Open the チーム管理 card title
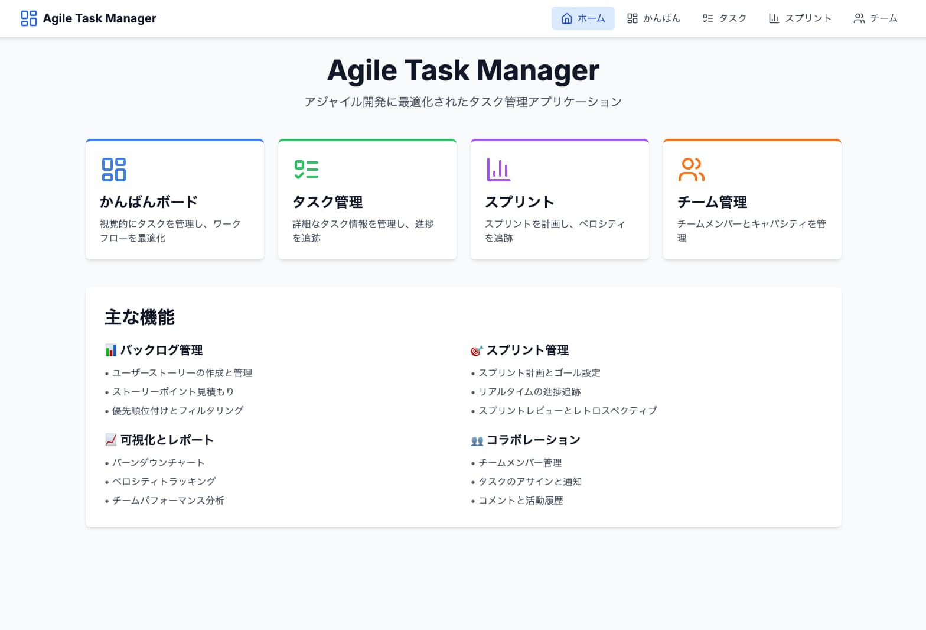The width and height of the screenshot is (926, 630). (712, 202)
